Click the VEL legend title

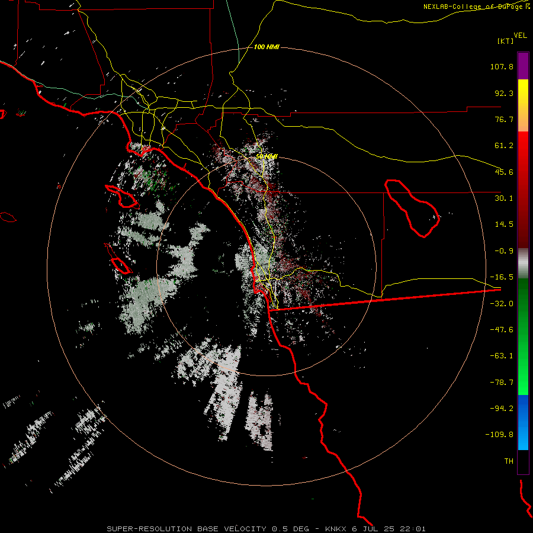520,36
